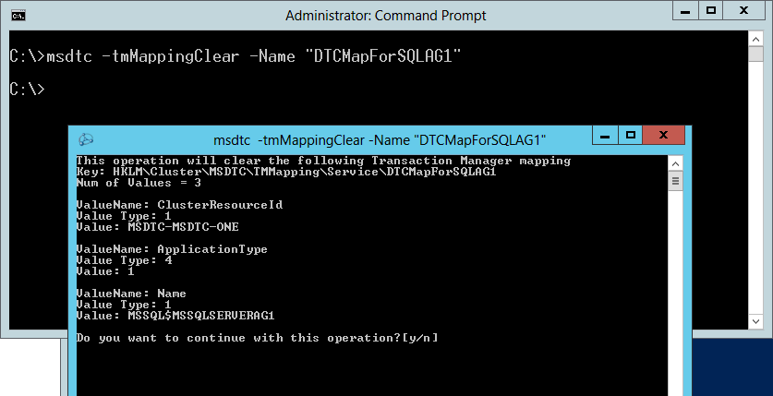This screenshot has width=773, height=396.
Task: Open the msdtc window's title bar icon
Action: point(86,140)
